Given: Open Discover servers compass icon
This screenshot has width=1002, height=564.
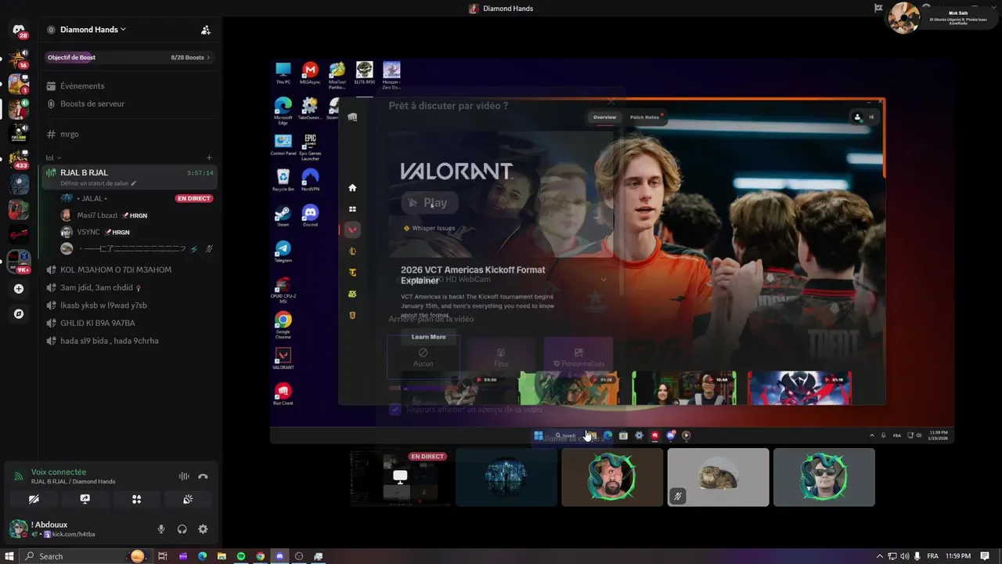Looking at the screenshot, I should [x=19, y=314].
